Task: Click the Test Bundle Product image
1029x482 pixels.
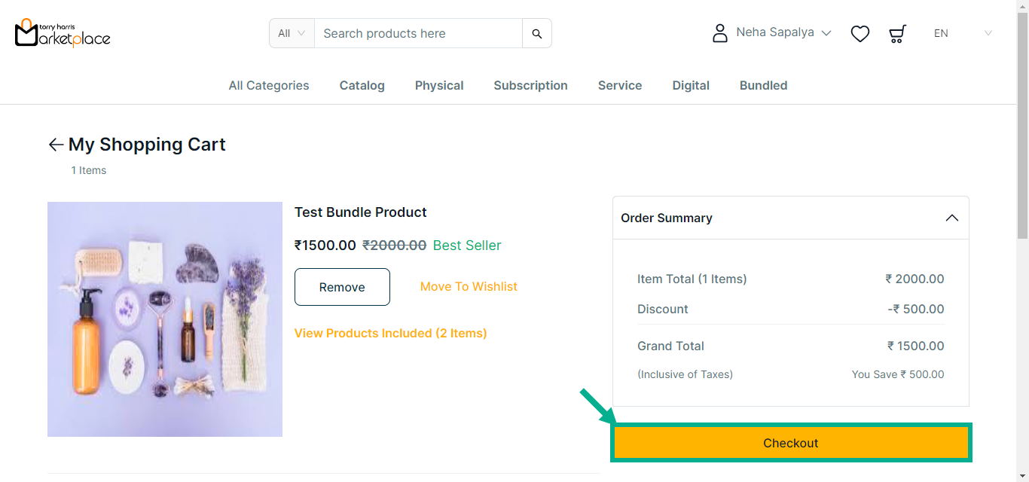Action: 165,319
